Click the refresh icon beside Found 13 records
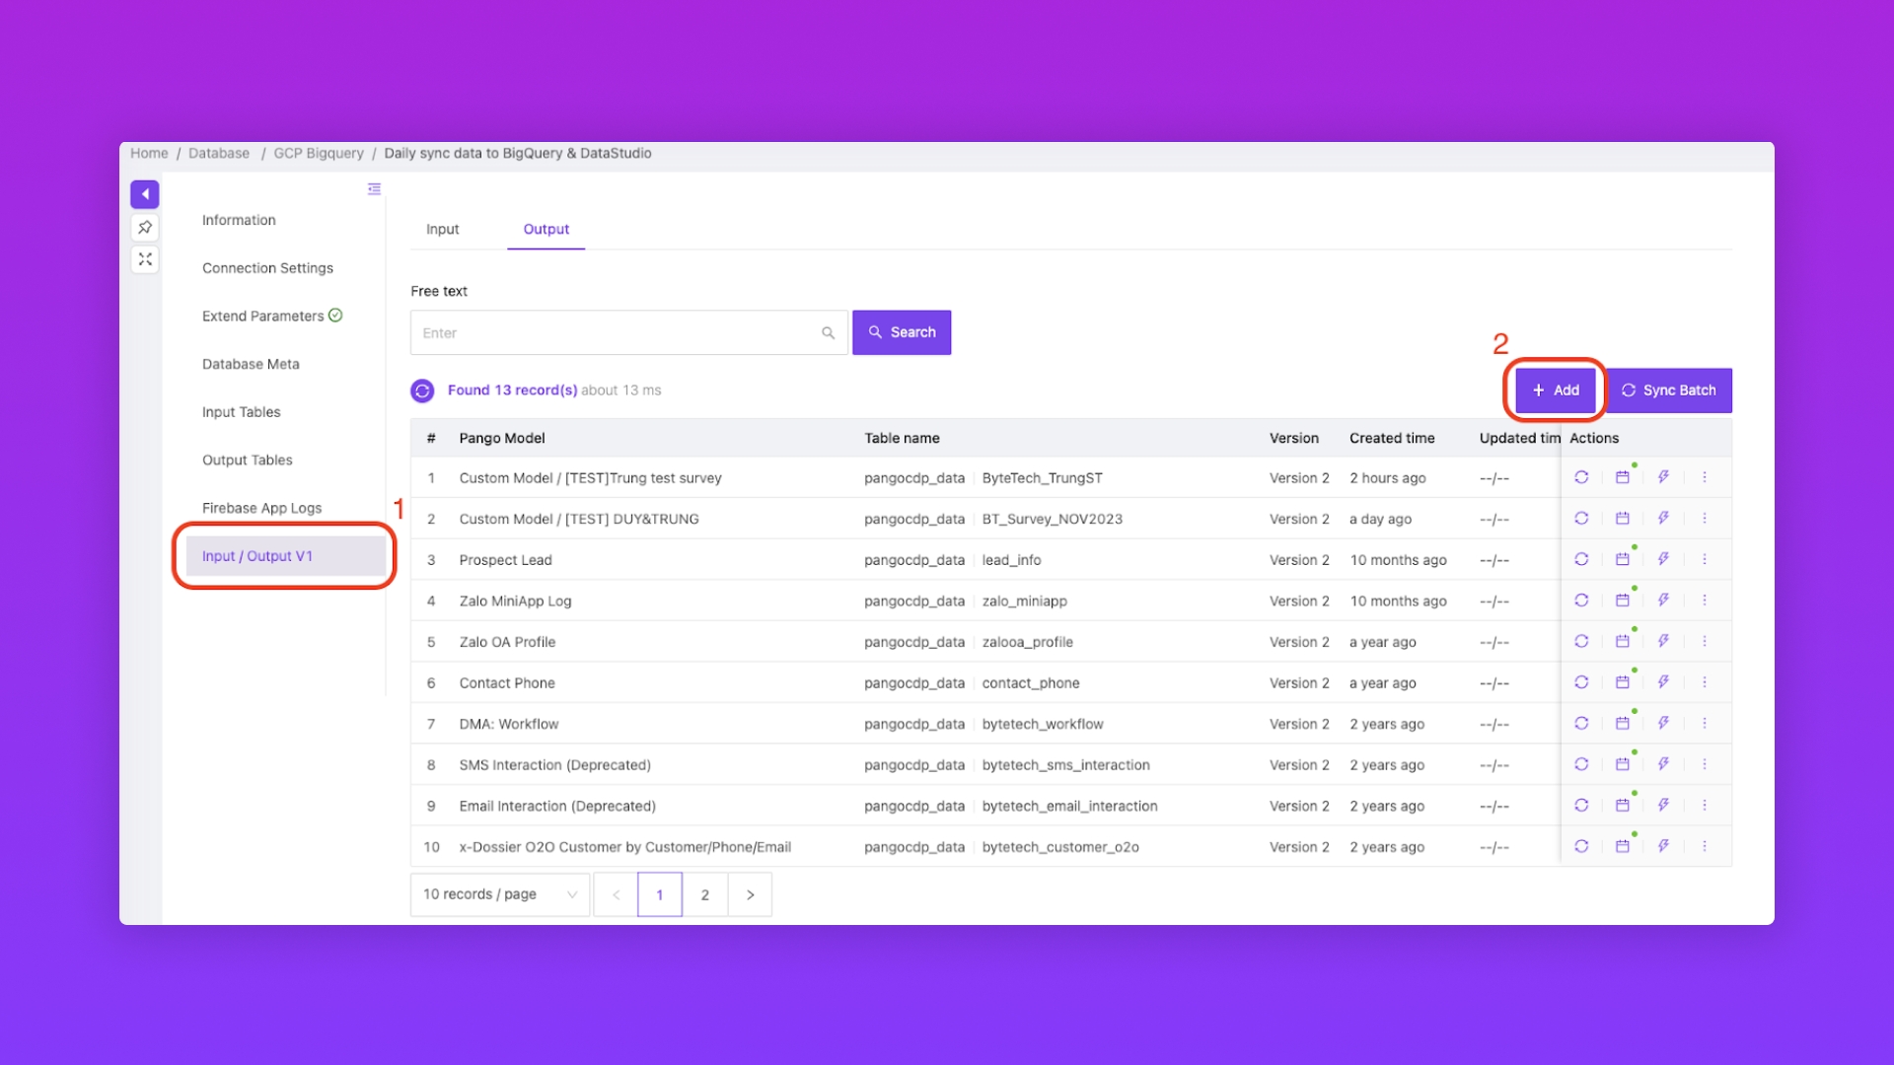The height and width of the screenshot is (1065, 1894). (x=422, y=390)
